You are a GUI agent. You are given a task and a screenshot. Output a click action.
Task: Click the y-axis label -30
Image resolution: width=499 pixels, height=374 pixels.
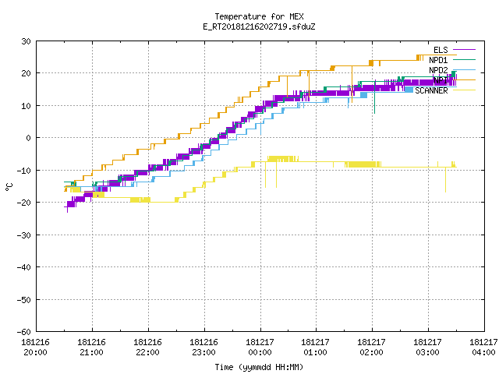[24, 235]
